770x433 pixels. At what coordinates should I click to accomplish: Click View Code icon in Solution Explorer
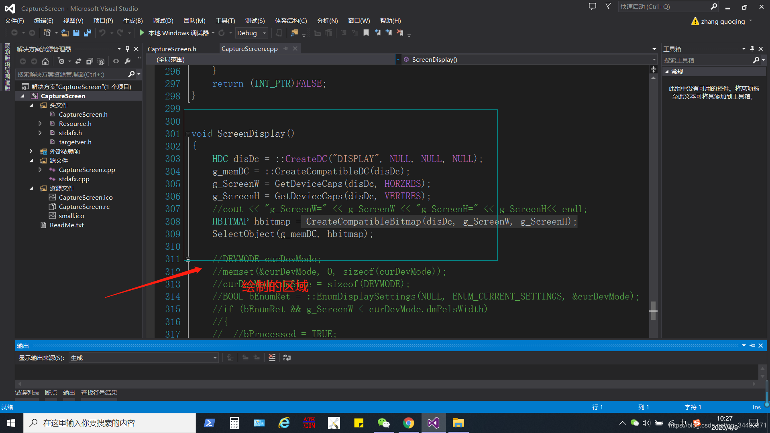click(x=116, y=61)
